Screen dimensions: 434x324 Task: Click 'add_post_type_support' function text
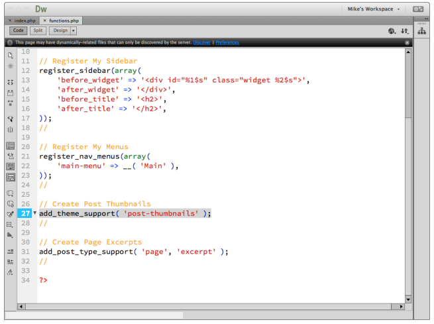(x=86, y=252)
